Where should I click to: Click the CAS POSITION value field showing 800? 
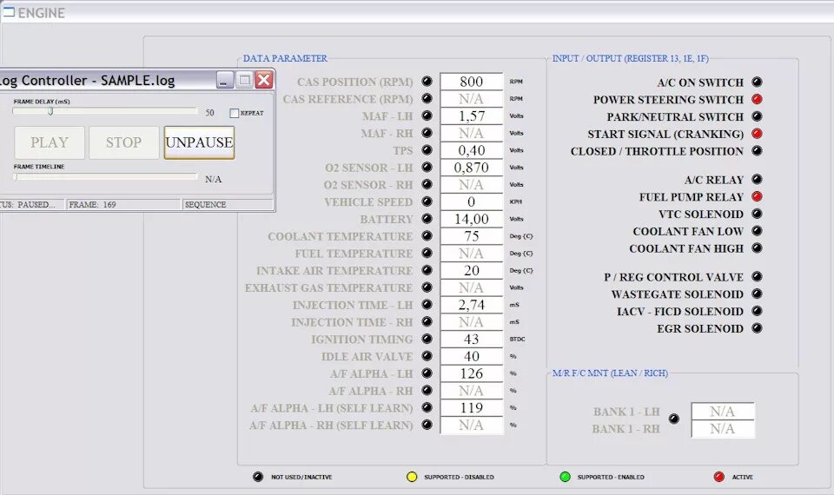coord(471,82)
